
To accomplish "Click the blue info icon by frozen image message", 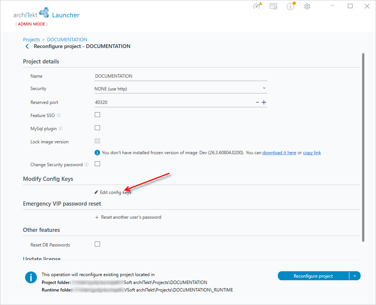I will (x=97, y=153).
